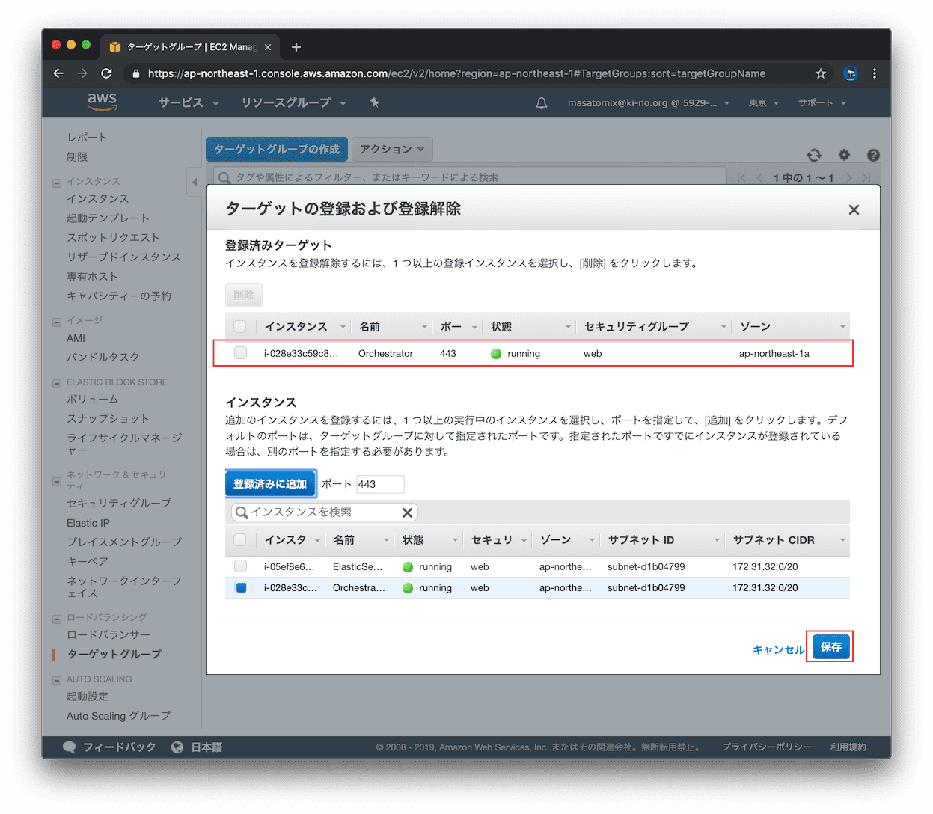This screenshot has width=933, height=814.
Task: Reload the page in browser
Action: pos(106,73)
